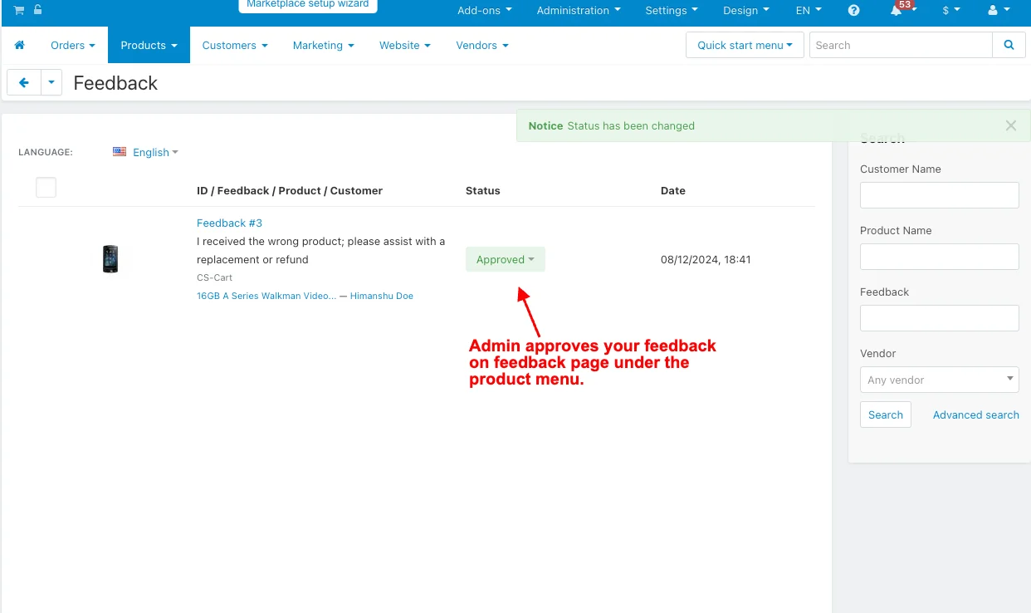Tick the select-all feedback checkbox
This screenshot has width=1031, height=613.
point(46,188)
